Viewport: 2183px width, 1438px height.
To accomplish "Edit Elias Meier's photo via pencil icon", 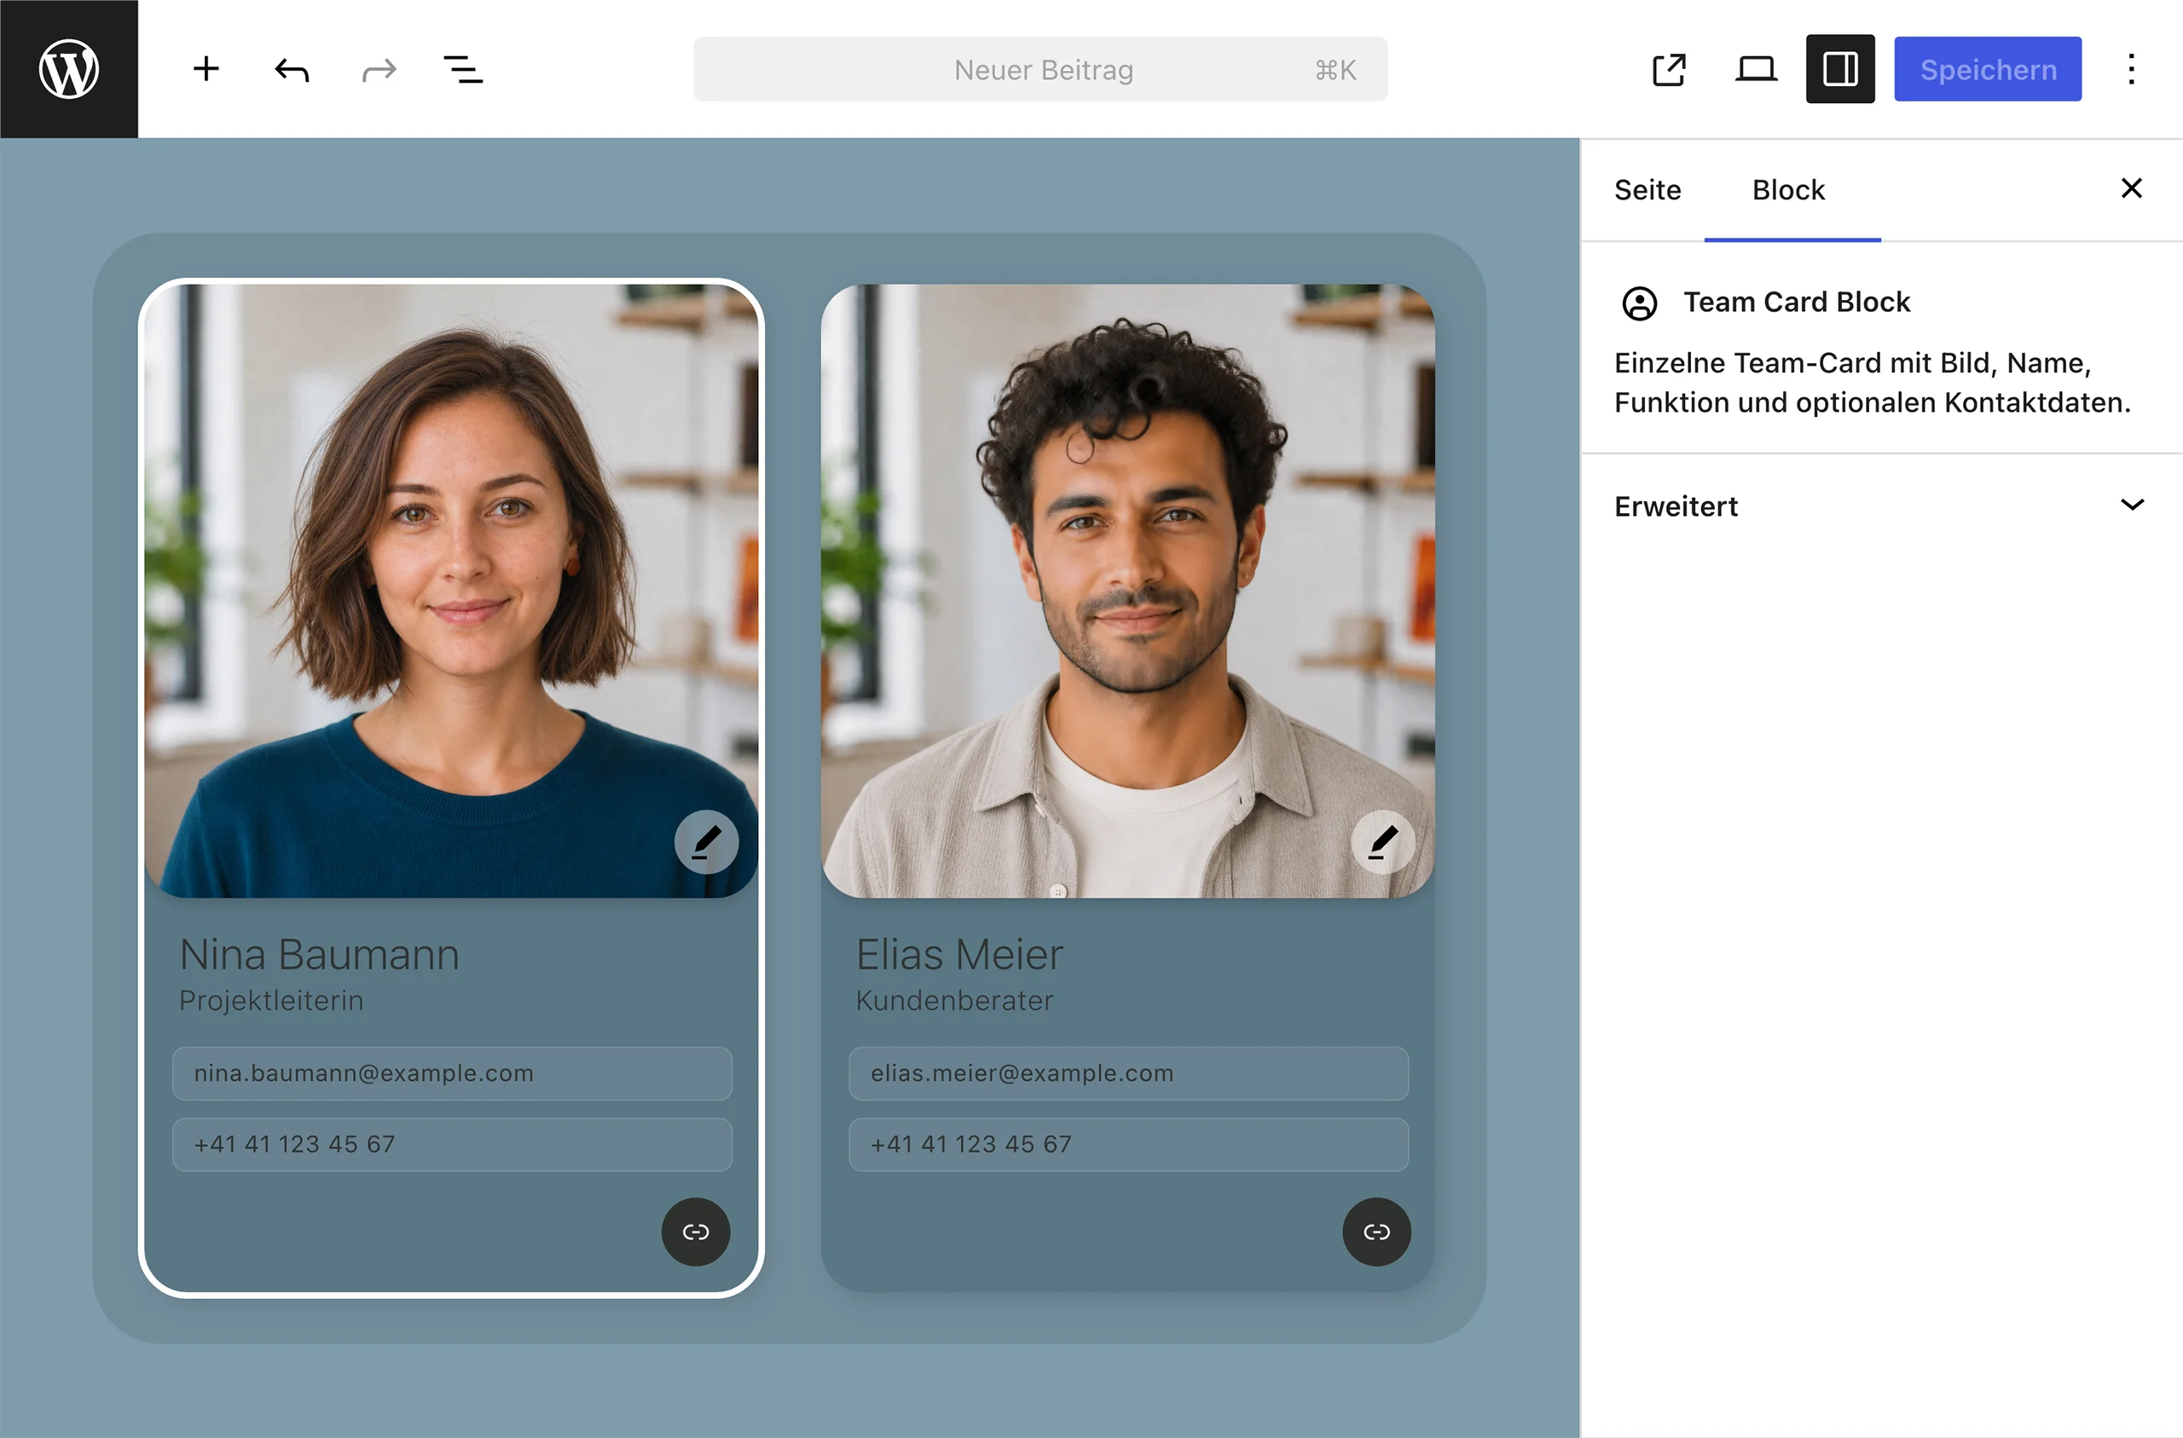I will pyautogui.click(x=1382, y=841).
